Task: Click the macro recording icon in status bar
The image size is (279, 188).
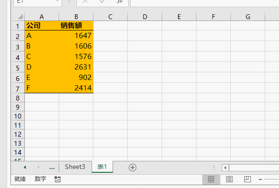Action: (x=58, y=179)
